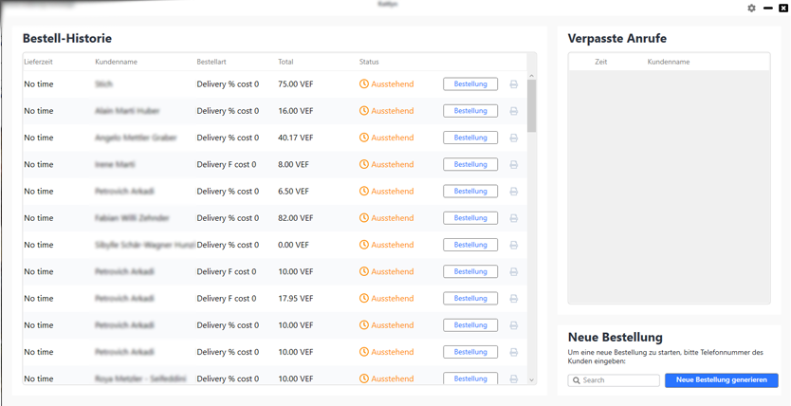Screen dimensions: 791x406
Task: Click printer icon on 8.00 VEF row
Action: (x=514, y=164)
